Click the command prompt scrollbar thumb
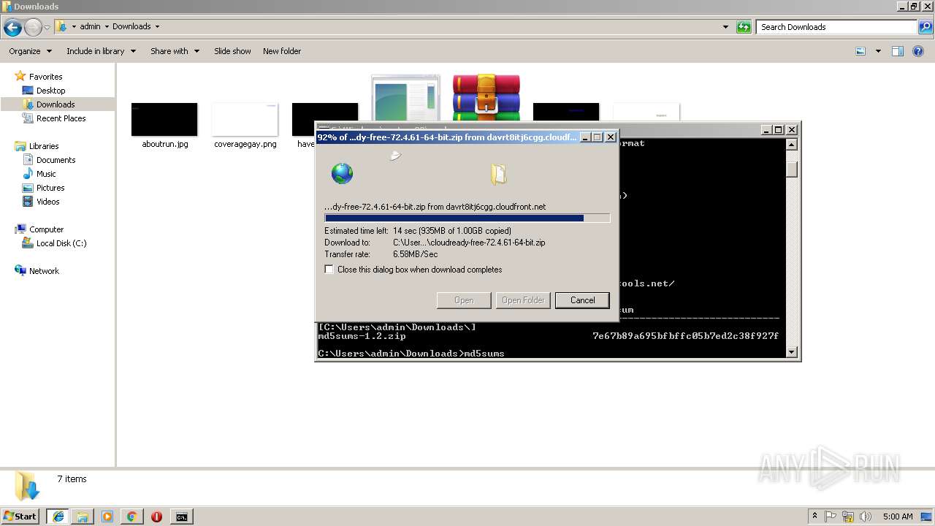 pos(791,169)
